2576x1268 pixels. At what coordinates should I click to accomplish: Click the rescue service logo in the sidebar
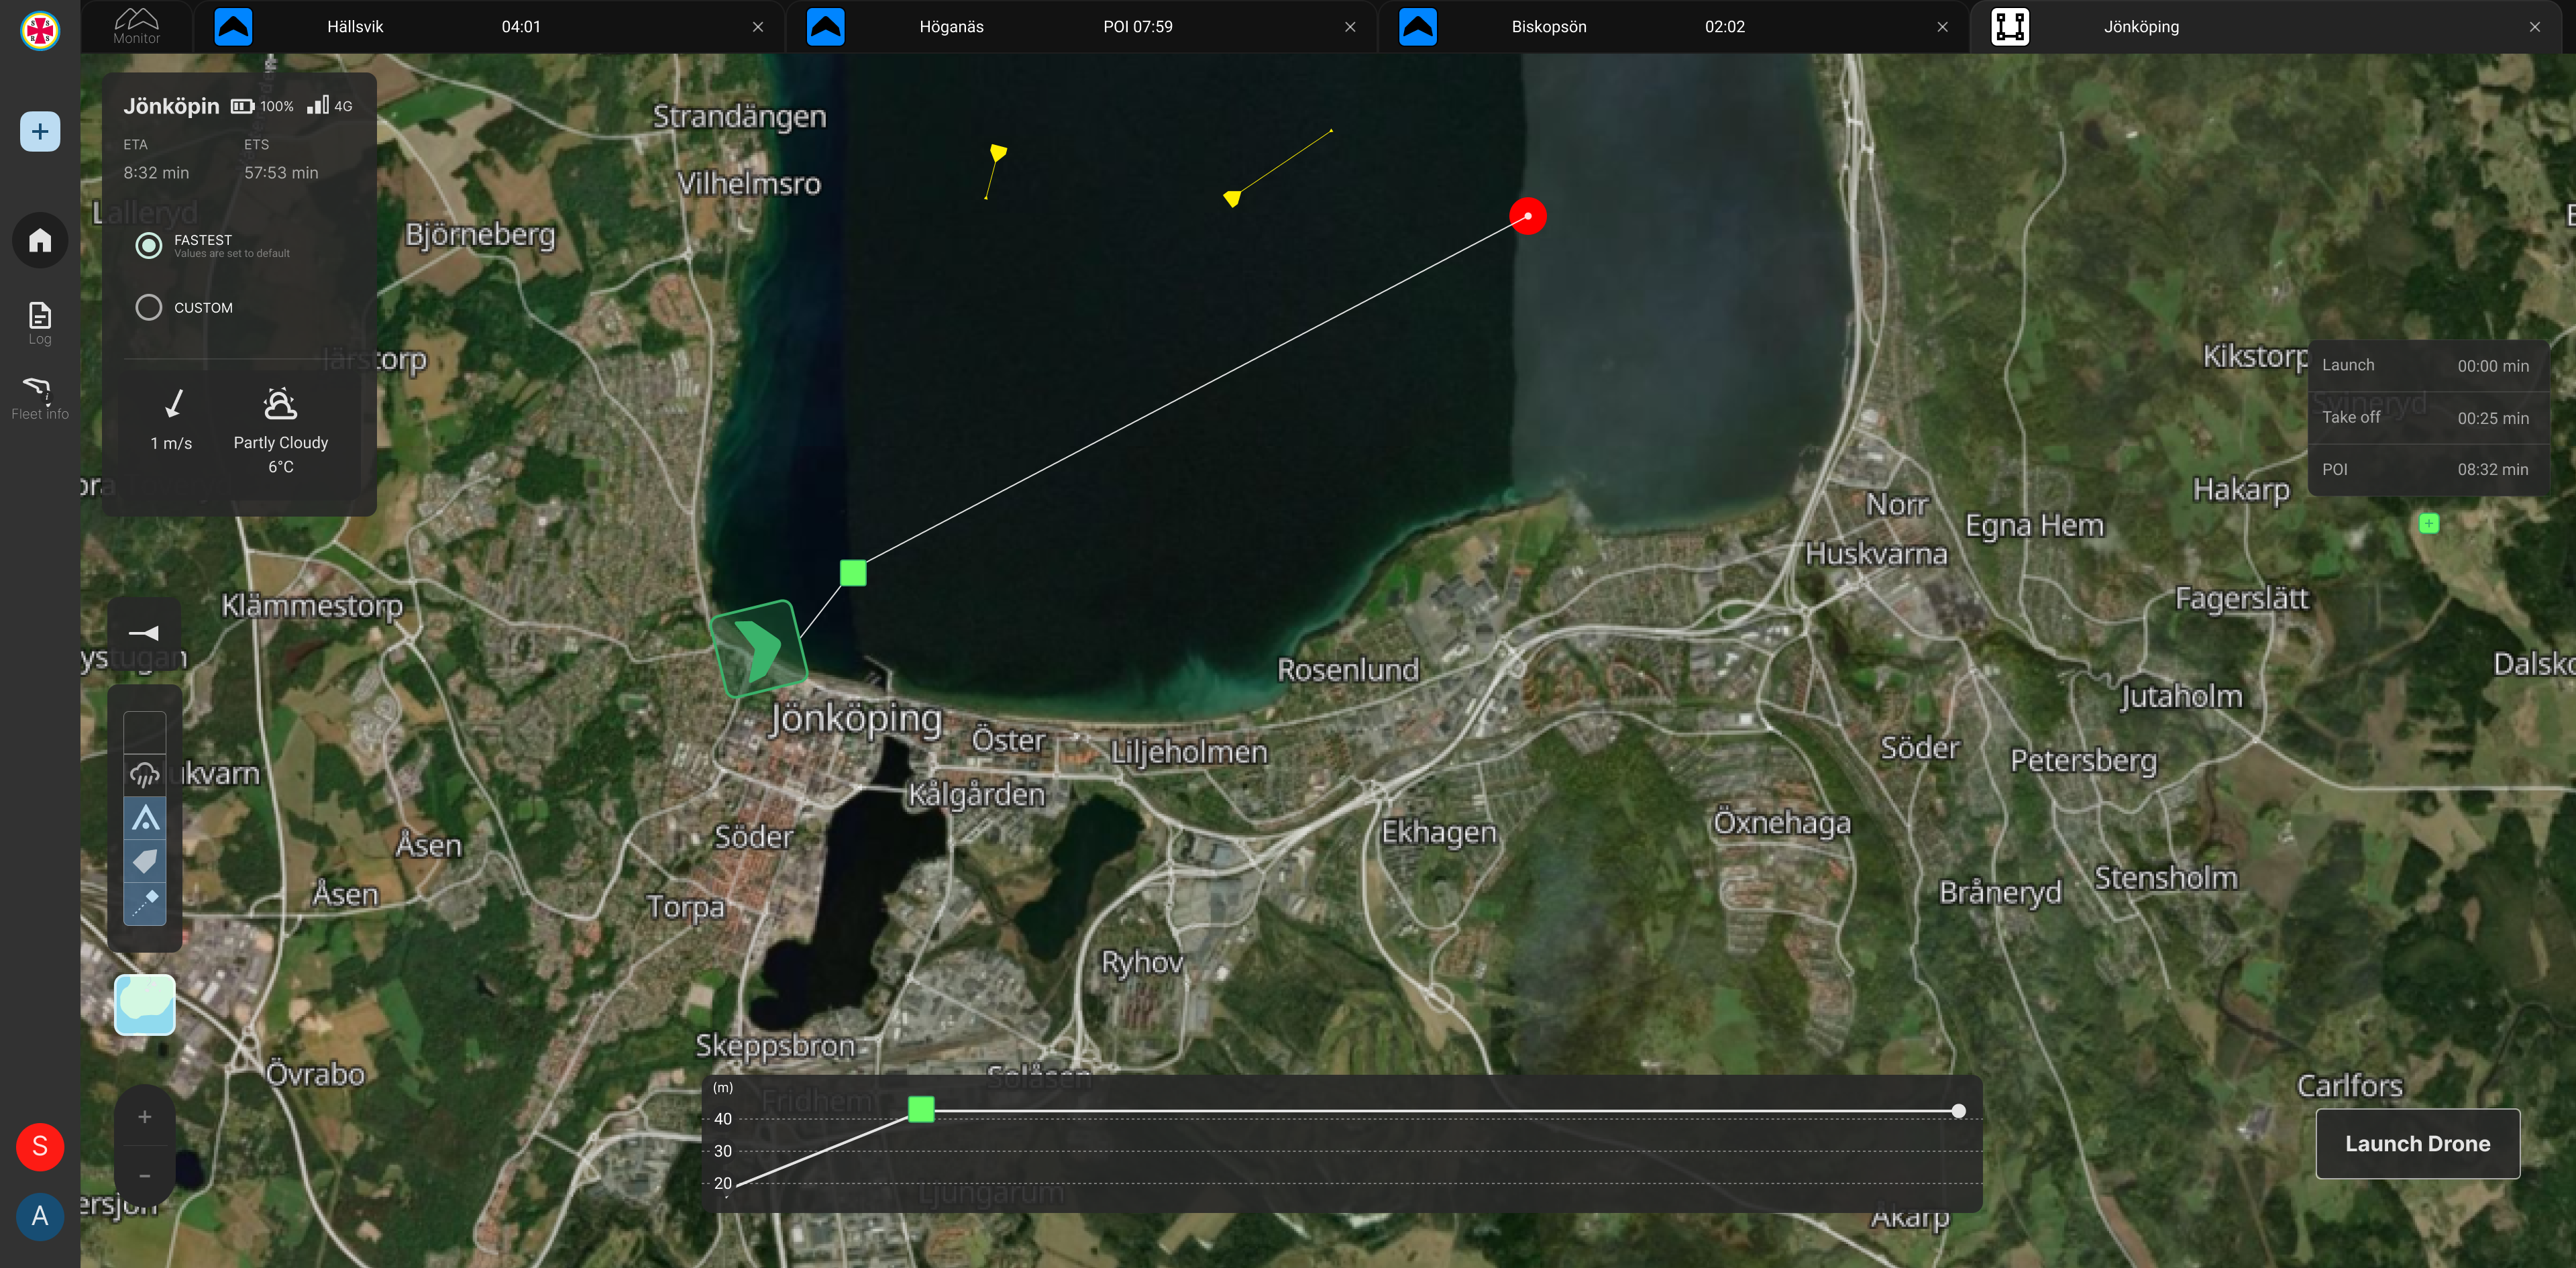[x=40, y=30]
